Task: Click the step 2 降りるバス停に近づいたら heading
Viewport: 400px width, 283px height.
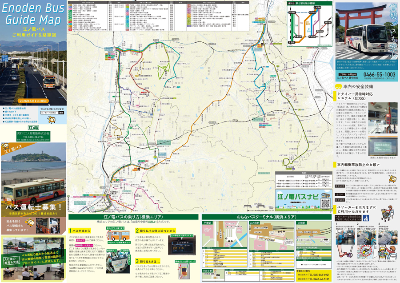Action: 156,230
